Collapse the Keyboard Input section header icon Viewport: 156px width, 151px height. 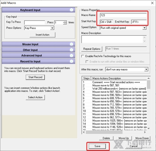71,10
